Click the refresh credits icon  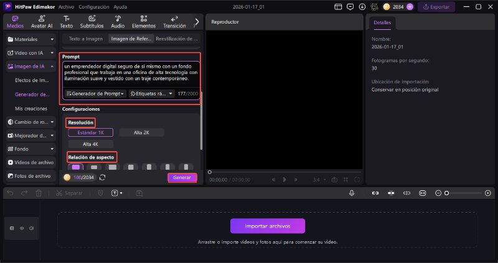103,177
